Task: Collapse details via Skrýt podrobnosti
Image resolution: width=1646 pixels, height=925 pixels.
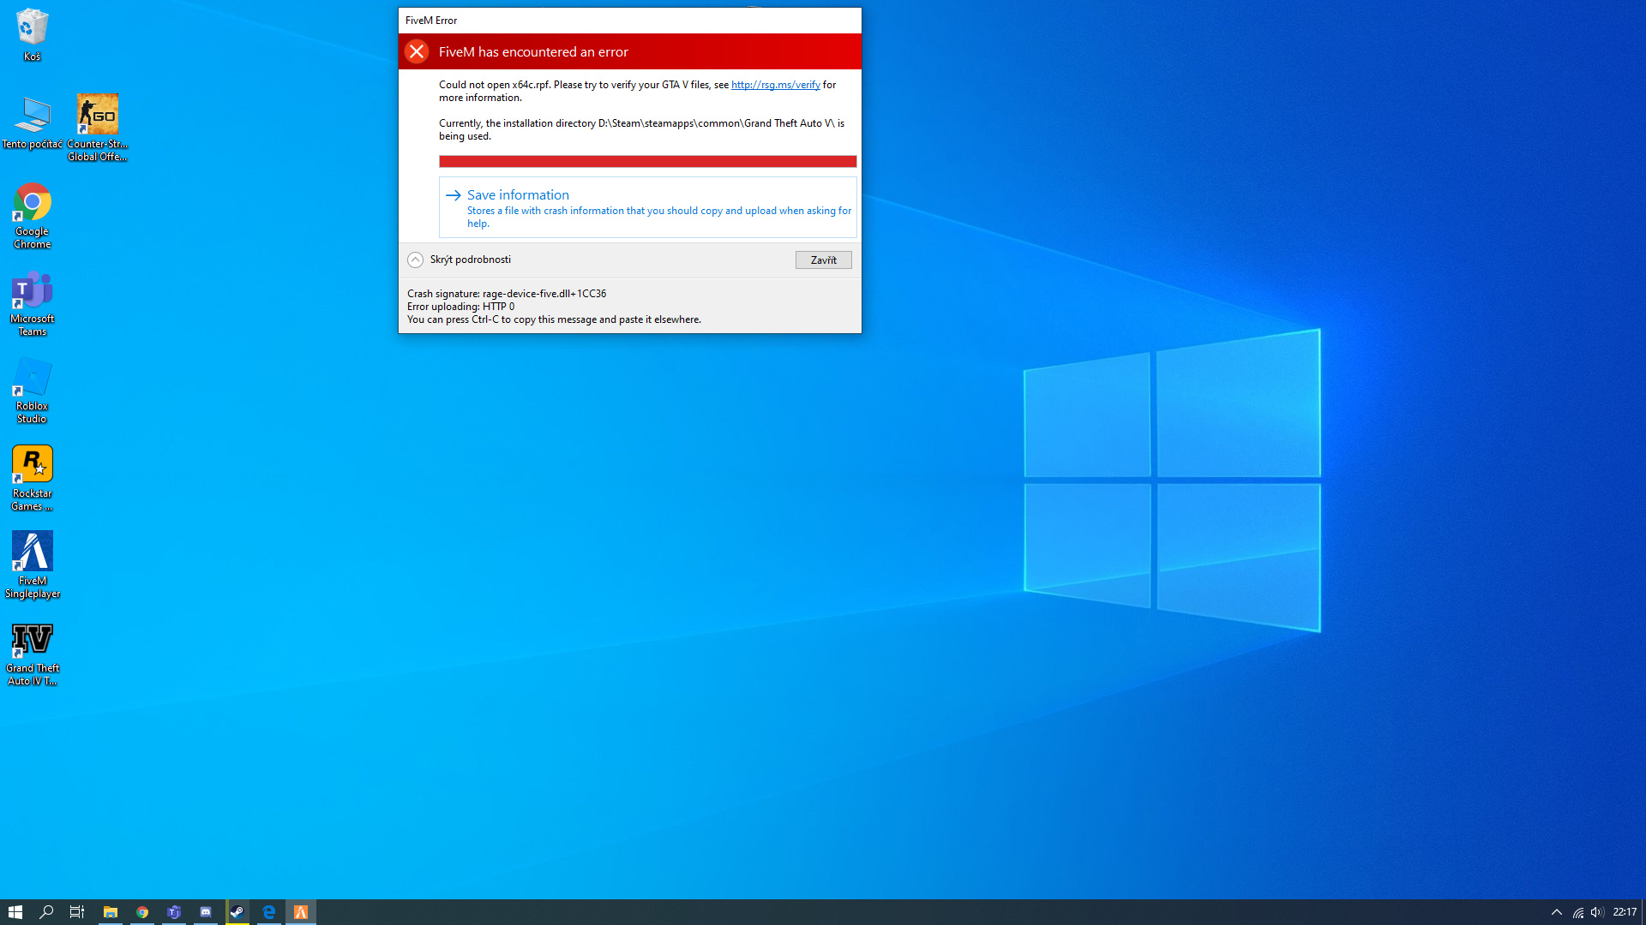Action: click(x=460, y=260)
